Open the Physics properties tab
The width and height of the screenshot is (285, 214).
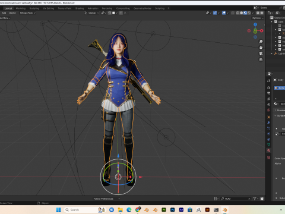click(269, 134)
